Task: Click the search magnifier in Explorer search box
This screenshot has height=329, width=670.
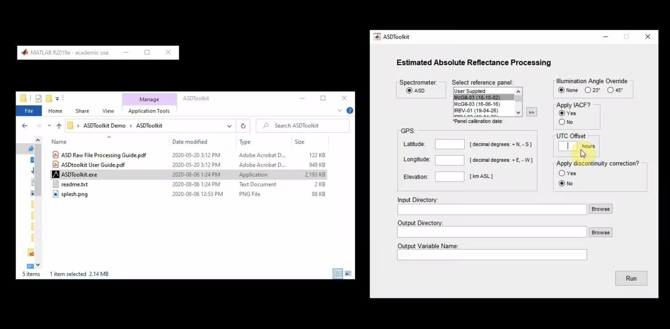Action: tap(266, 126)
